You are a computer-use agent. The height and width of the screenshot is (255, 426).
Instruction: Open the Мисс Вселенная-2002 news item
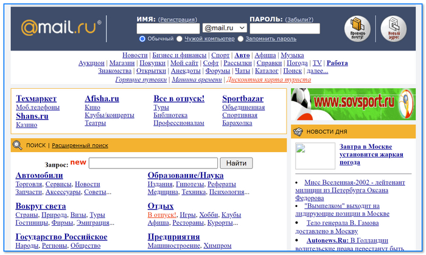[x=350, y=190]
